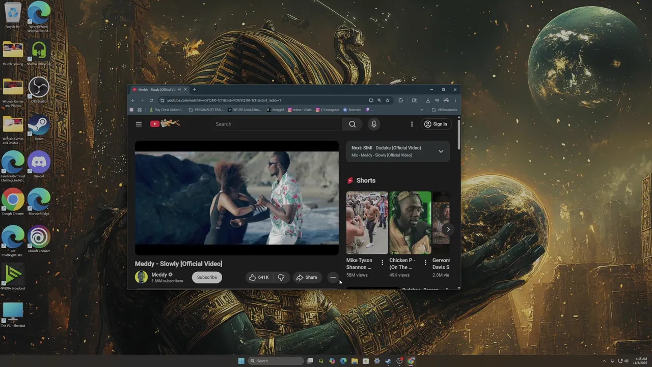652x367 pixels.
Task: Open Chrome apps grid in bookmarks bar
Action: [x=140, y=110]
